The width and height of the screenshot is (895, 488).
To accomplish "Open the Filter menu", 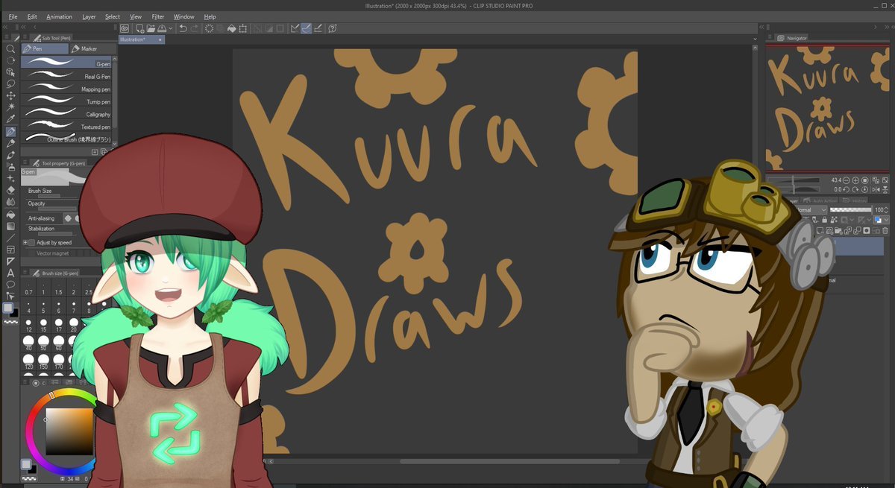I will [158, 16].
